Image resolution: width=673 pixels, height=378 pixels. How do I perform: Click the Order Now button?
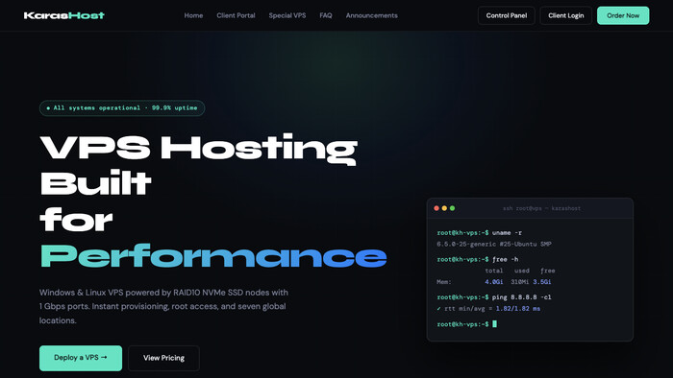(623, 15)
